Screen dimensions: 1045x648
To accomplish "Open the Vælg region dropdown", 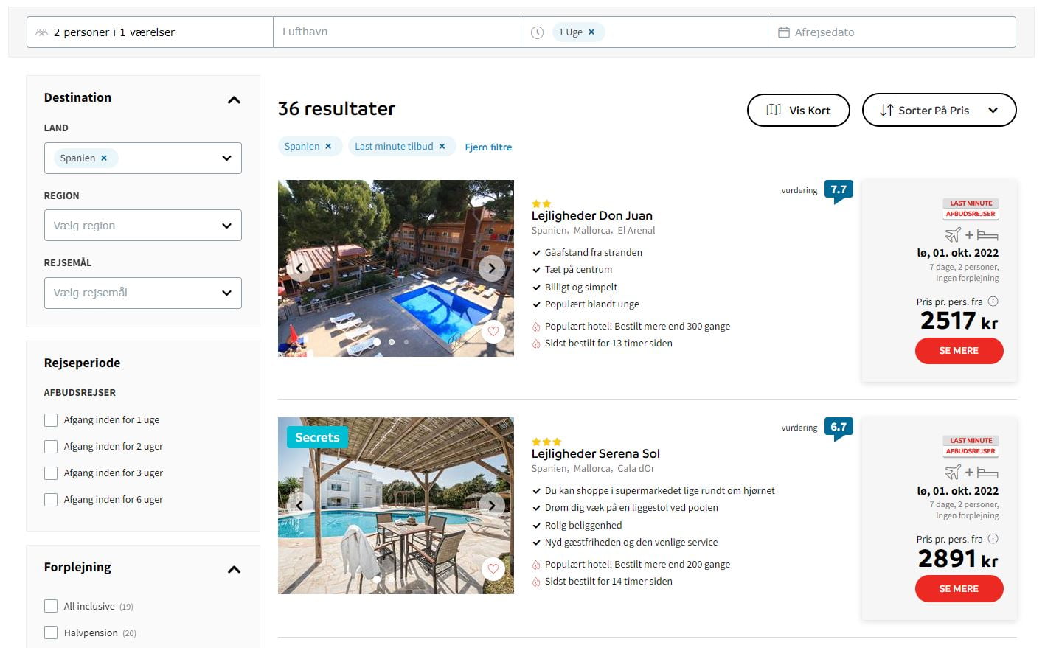I will [143, 226].
